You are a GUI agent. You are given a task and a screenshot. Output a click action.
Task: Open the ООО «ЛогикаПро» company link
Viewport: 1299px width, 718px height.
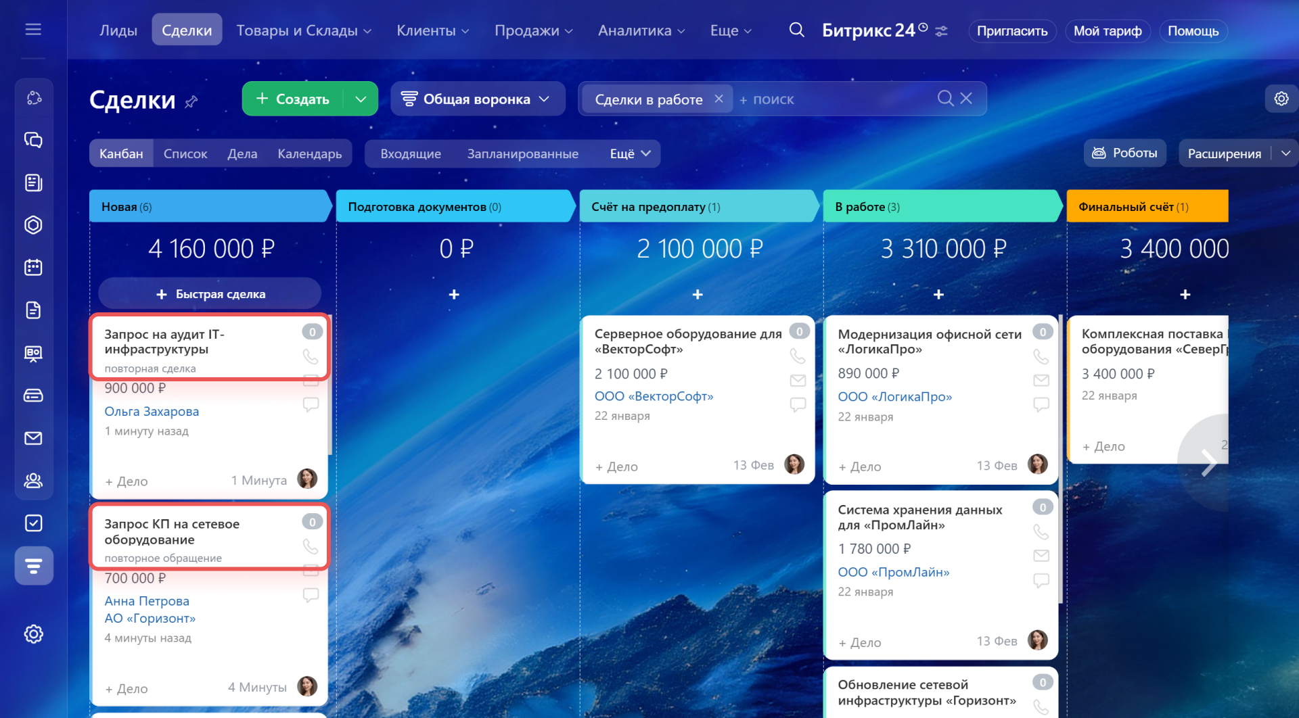tap(894, 397)
